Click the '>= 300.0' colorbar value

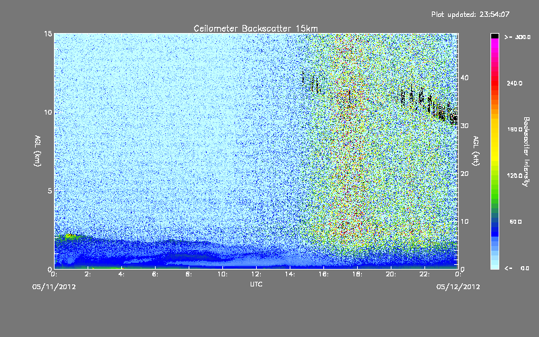(x=517, y=37)
